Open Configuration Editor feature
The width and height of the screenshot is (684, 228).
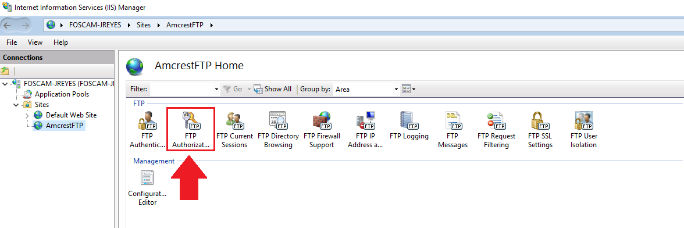coord(147,187)
